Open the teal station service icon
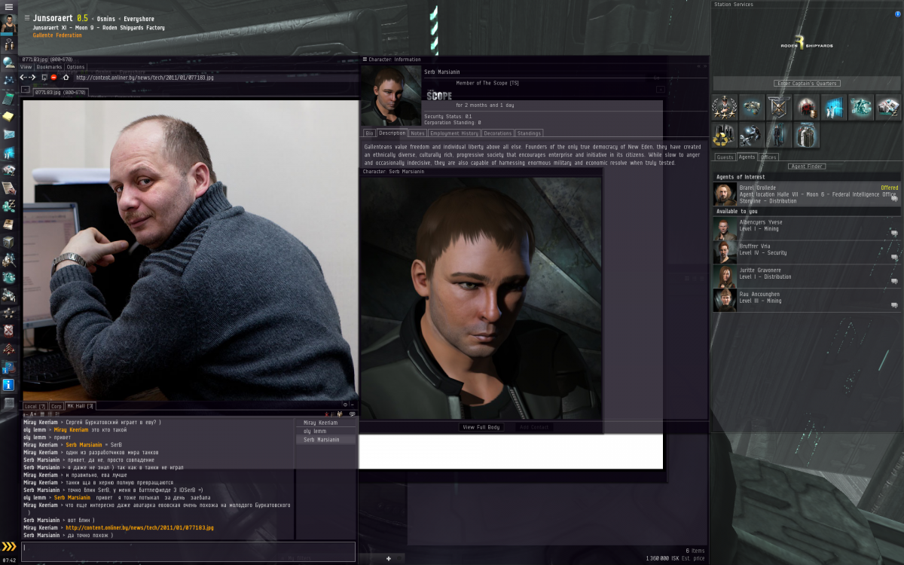 860,108
